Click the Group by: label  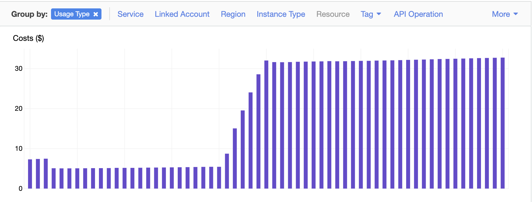click(29, 14)
